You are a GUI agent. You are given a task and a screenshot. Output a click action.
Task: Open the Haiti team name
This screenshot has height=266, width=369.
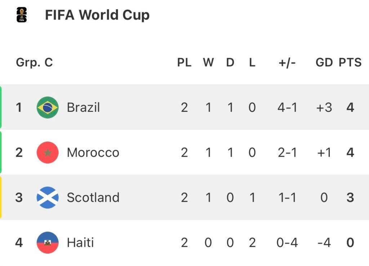(x=80, y=243)
